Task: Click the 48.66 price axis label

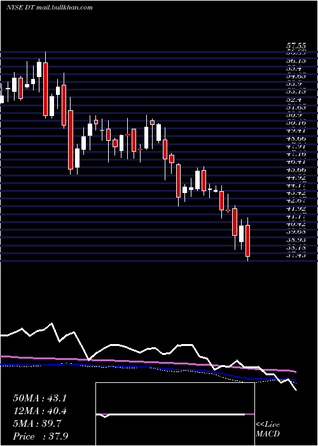Action: [x=296, y=138]
